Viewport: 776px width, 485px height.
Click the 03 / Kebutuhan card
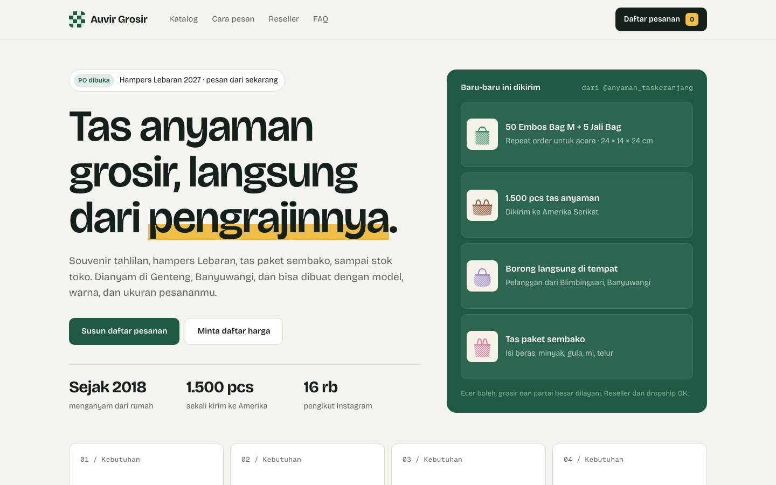pyautogui.click(x=468, y=464)
